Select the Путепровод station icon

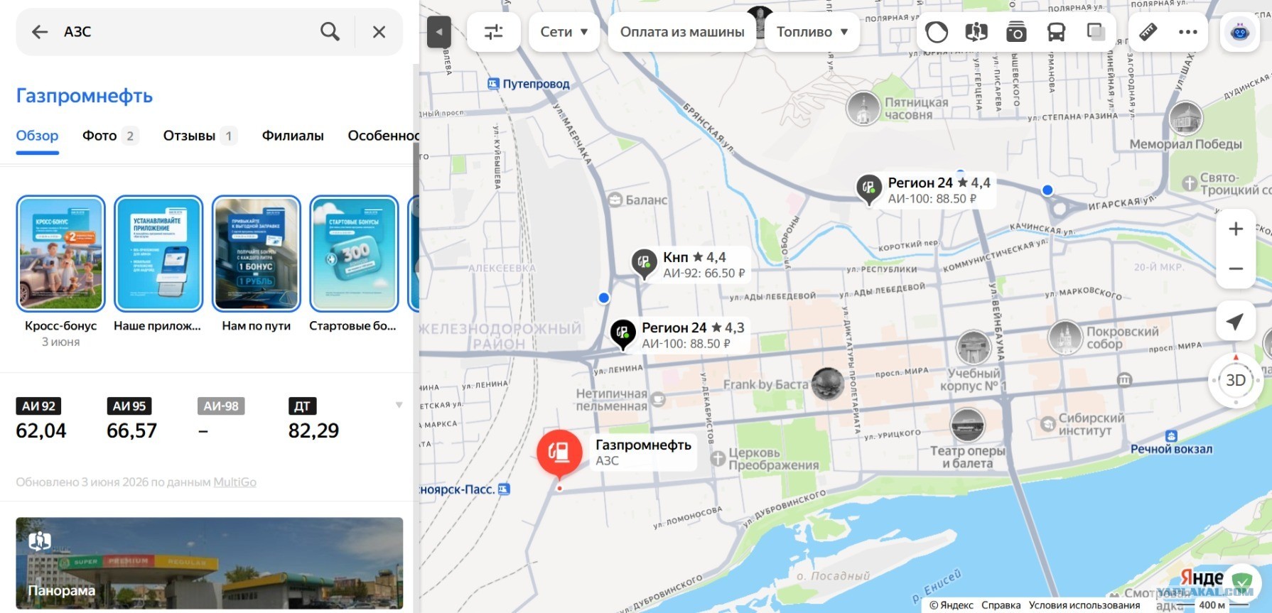[x=493, y=84]
